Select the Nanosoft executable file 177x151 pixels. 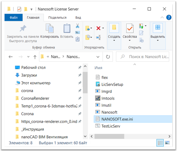pyautogui.click(x=109, y=112)
